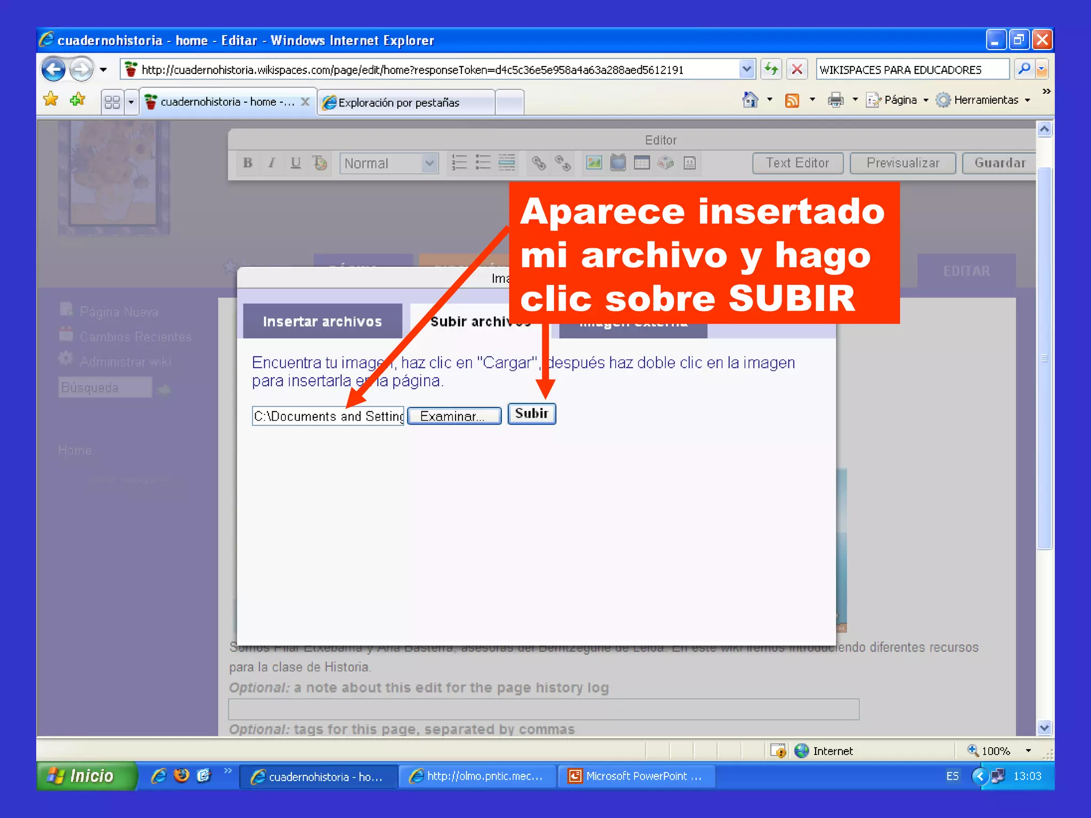Click the page scrollbar up arrow
Image resolution: width=1091 pixels, height=818 pixels.
(x=1044, y=129)
